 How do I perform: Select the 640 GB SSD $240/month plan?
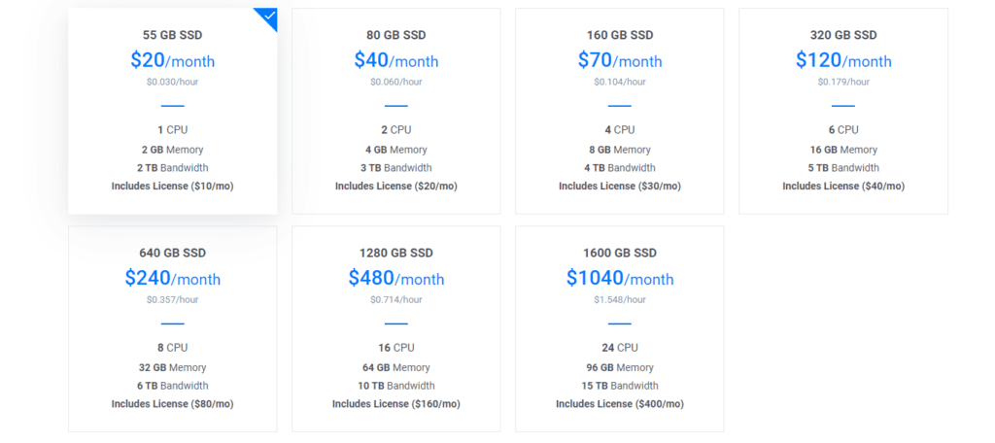click(173, 328)
